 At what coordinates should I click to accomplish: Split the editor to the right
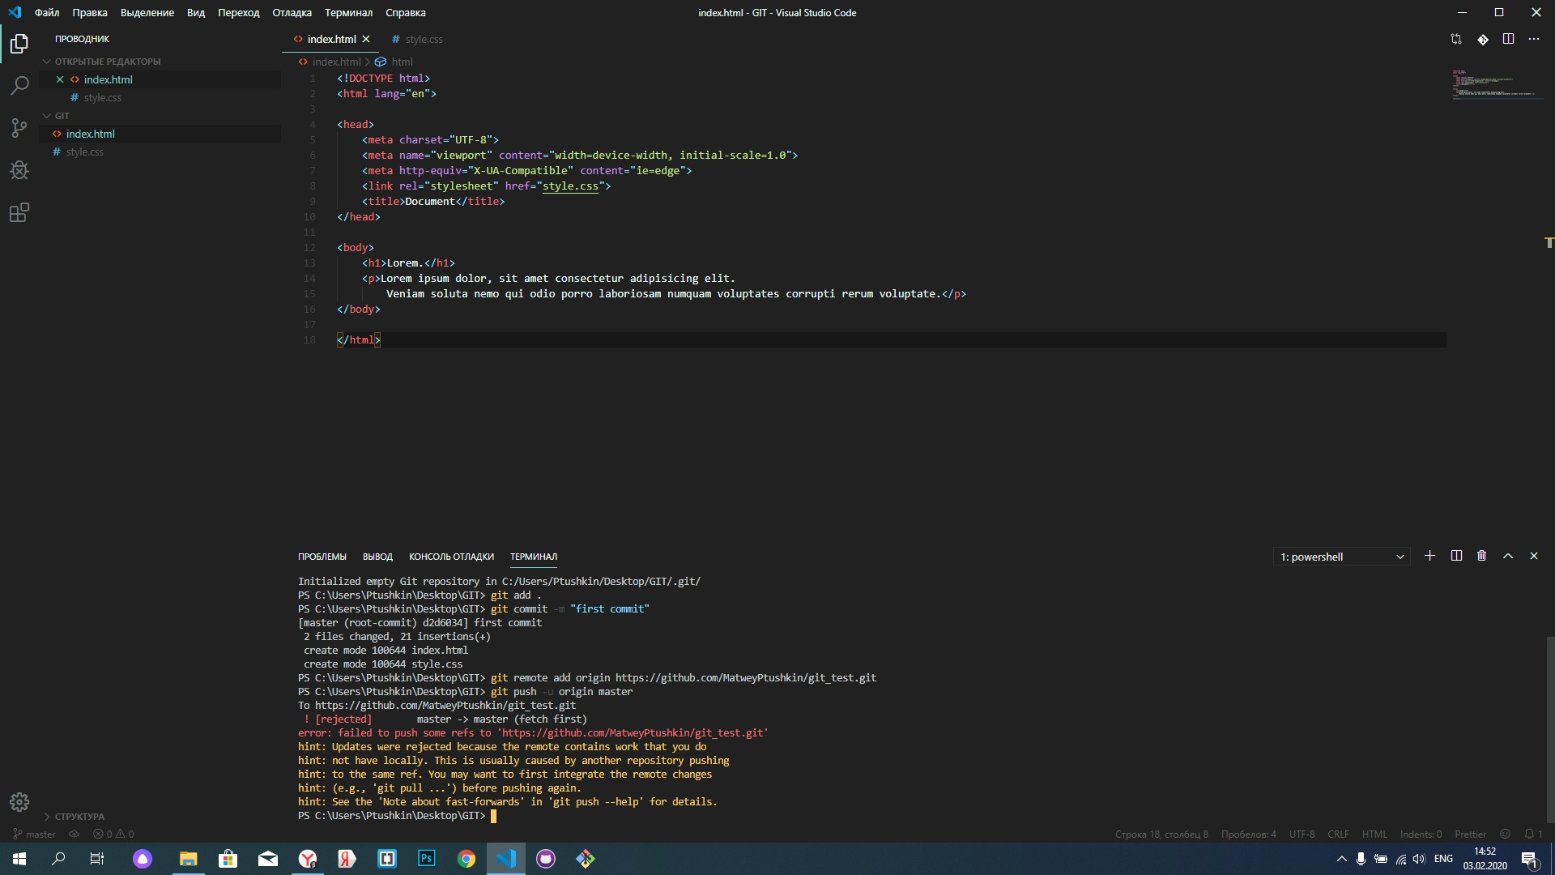click(x=1508, y=39)
